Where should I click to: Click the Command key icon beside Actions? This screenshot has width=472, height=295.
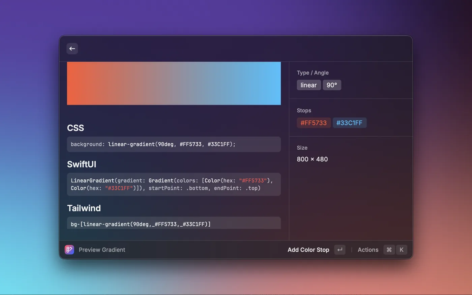pyautogui.click(x=389, y=249)
